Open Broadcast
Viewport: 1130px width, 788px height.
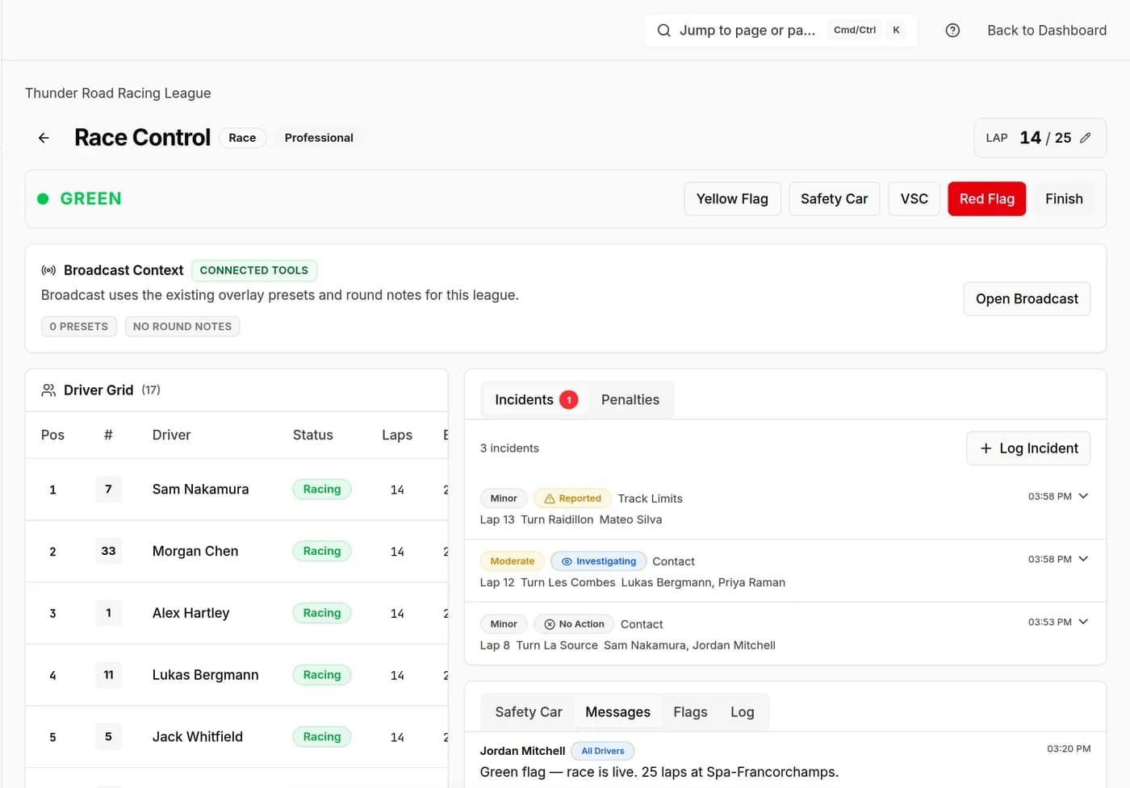[1027, 299]
